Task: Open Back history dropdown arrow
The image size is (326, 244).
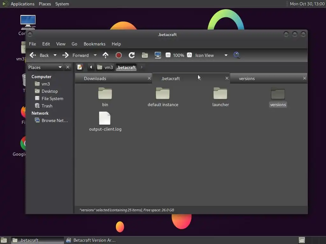Action: click(x=55, y=55)
